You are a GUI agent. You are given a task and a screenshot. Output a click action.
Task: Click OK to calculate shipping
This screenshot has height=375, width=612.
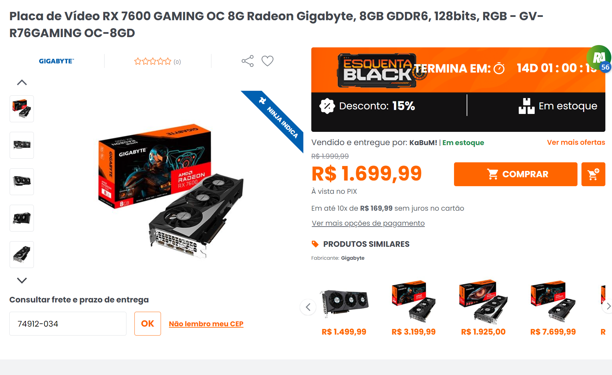click(x=148, y=324)
